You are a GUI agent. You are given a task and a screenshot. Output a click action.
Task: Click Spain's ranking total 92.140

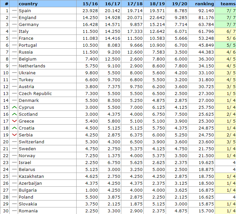pyautogui.click(x=206, y=11)
